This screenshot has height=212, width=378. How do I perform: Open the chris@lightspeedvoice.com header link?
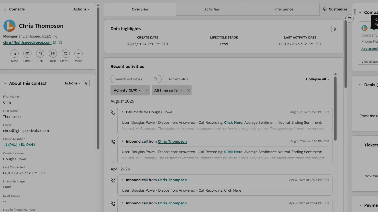(x=27, y=42)
